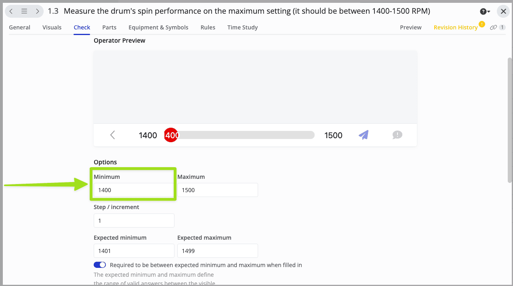Click the Minimum value input field
Image resolution: width=513 pixels, height=286 pixels.
134,190
